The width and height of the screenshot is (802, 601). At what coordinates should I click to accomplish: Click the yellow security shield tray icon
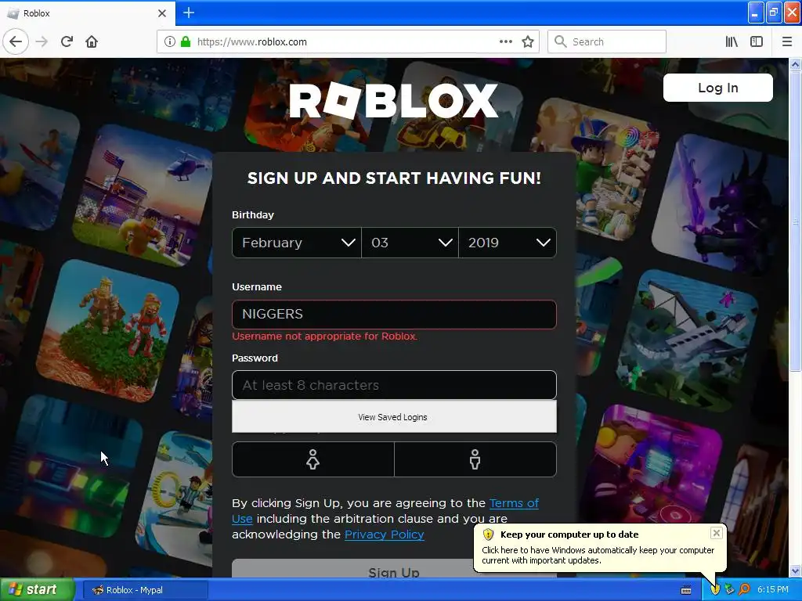pos(715,590)
